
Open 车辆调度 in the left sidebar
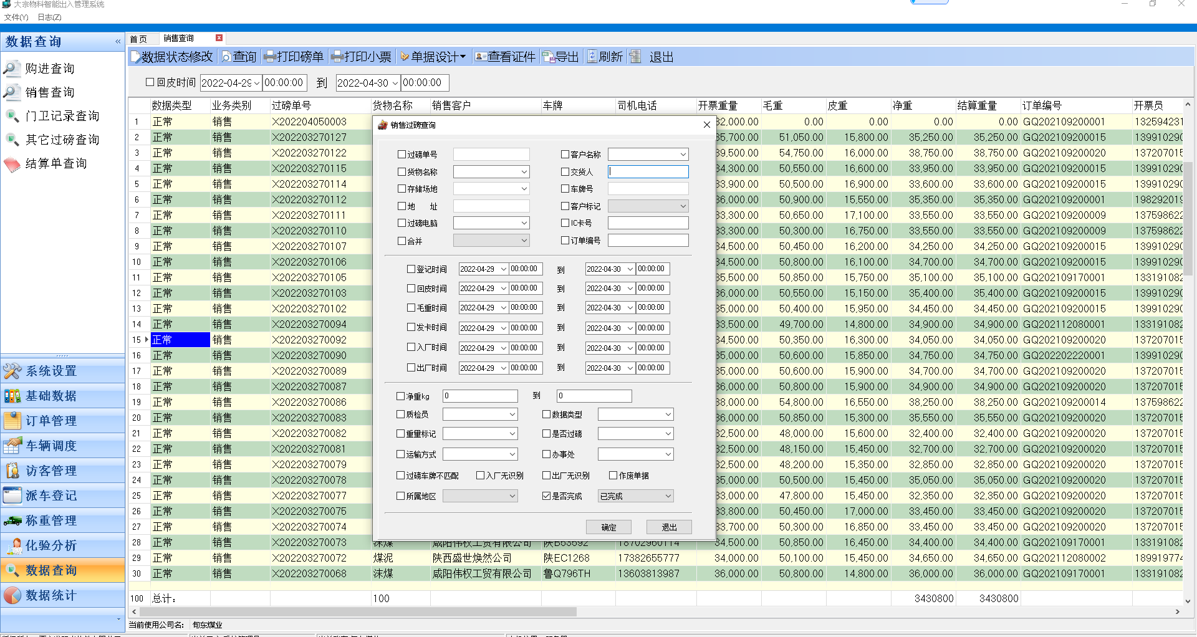click(51, 446)
